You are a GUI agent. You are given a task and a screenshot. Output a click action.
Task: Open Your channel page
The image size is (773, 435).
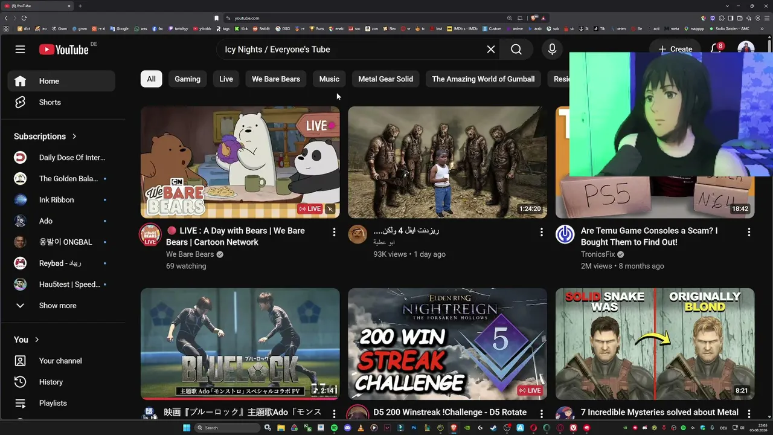tap(61, 361)
